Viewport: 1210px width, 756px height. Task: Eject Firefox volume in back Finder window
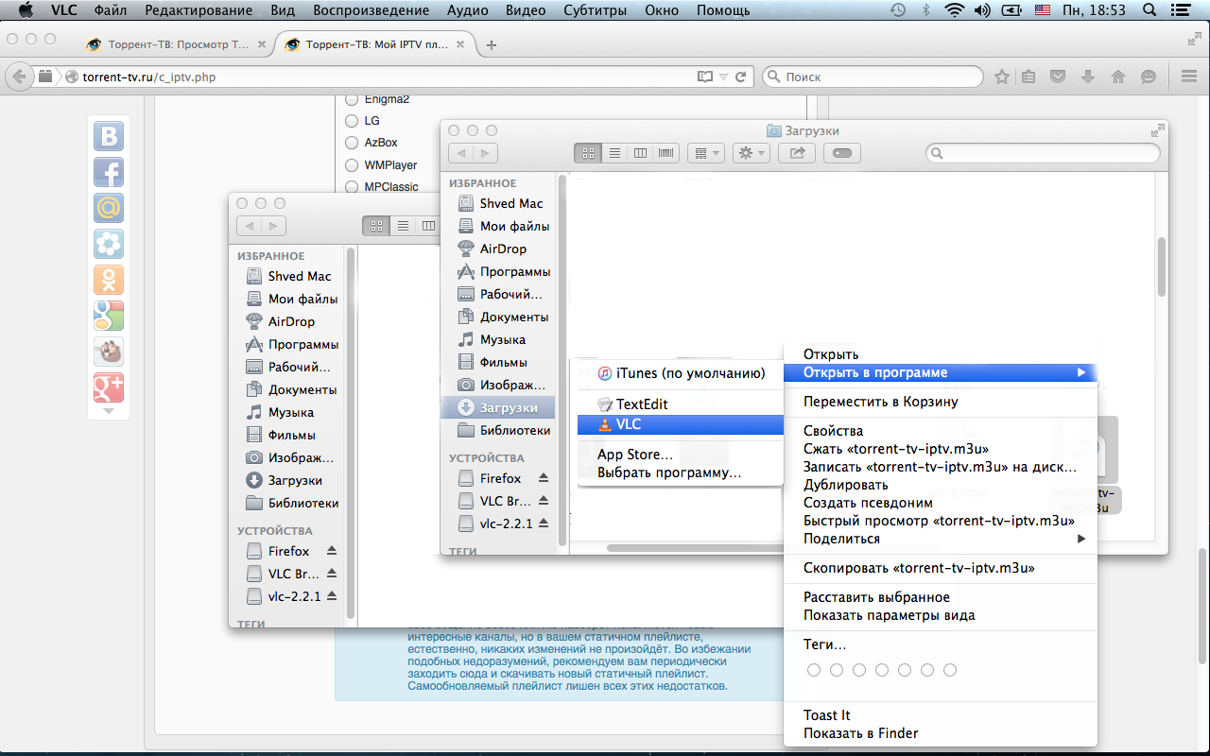coord(332,551)
